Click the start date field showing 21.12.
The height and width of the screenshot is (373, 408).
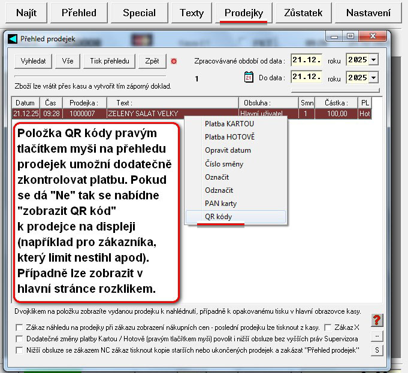307,60
